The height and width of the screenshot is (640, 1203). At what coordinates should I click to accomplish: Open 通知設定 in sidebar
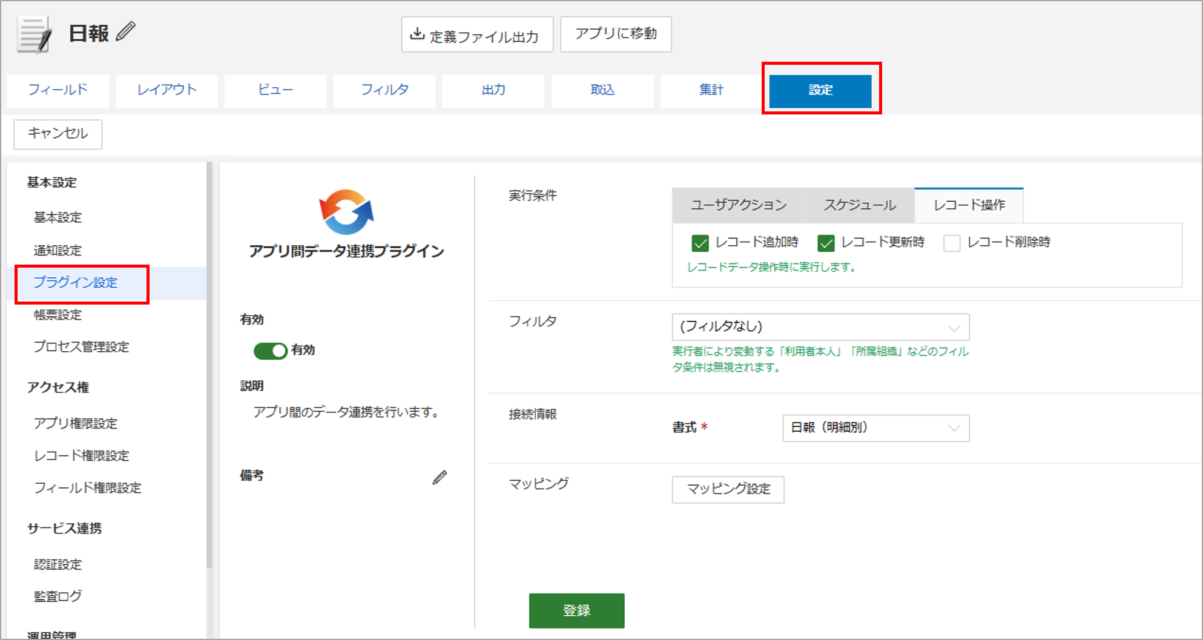(x=58, y=250)
